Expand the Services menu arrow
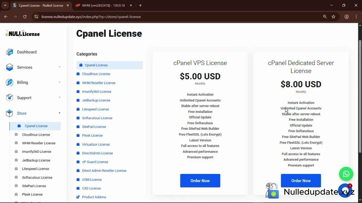362x203 pixels. (x=59, y=67)
